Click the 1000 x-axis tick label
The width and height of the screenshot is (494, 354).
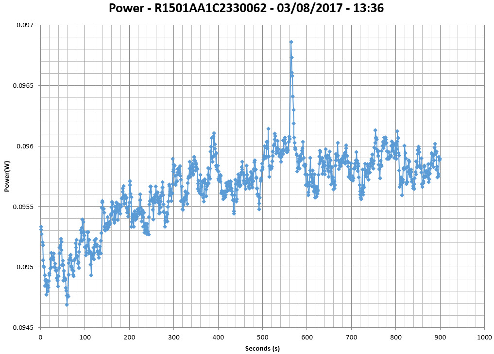(x=484, y=337)
